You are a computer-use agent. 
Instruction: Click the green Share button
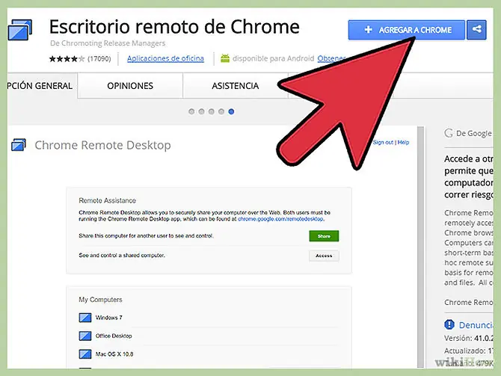(x=324, y=236)
